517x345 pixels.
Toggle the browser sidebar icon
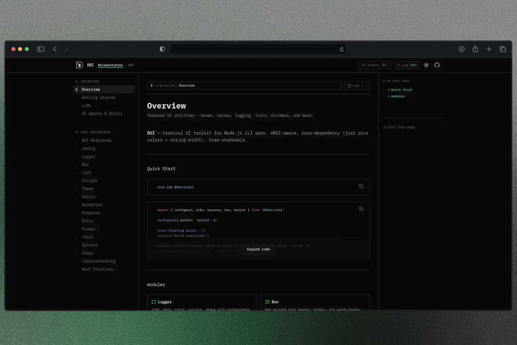pos(41,49)
